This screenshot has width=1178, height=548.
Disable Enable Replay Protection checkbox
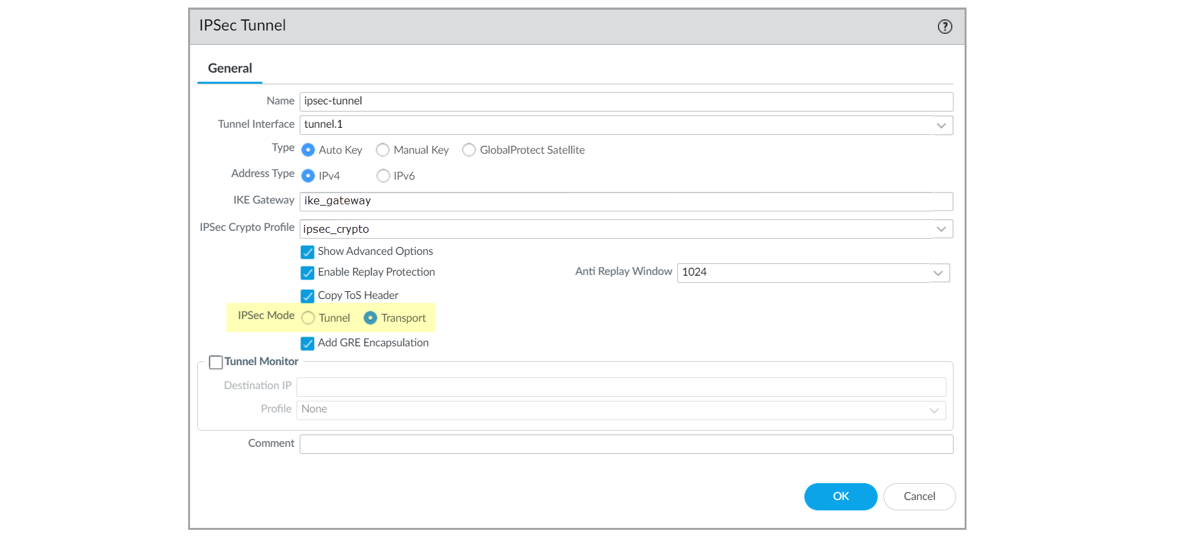(x=307, y=272)
